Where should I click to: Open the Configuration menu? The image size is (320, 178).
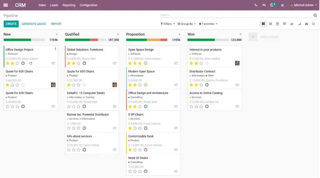click(88, 5)
